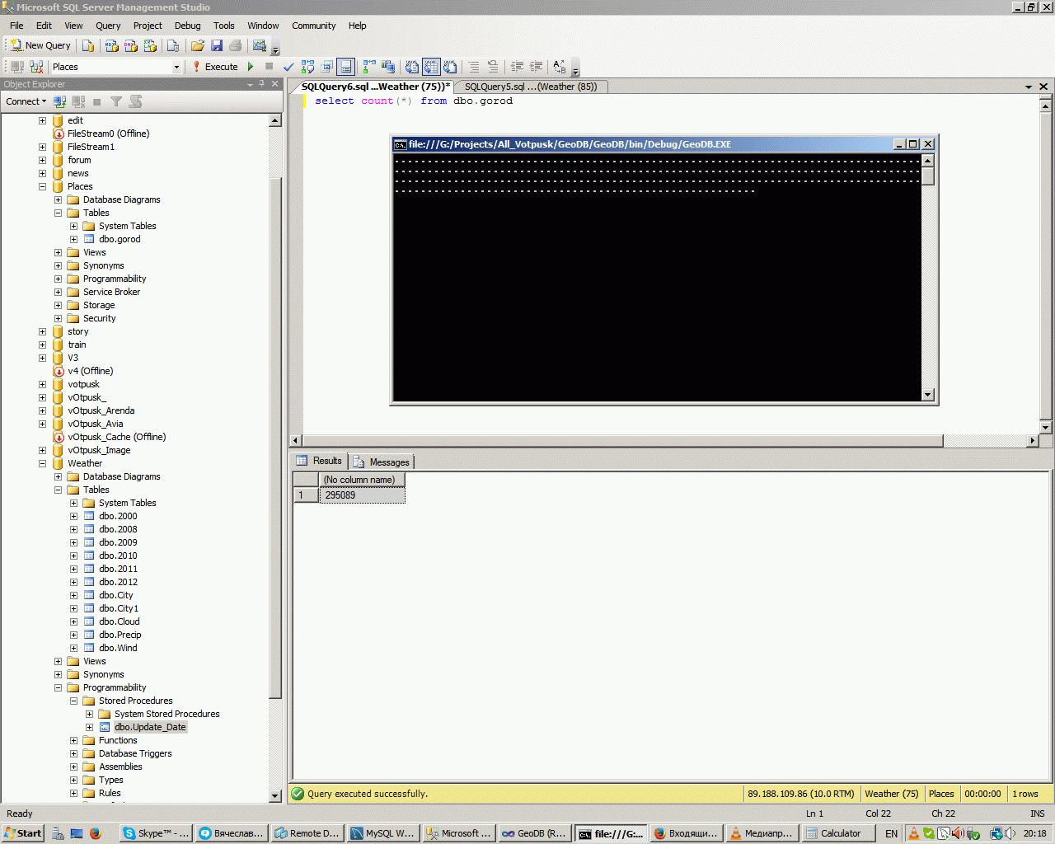Switch to the Skype taskbar button
The height and width of the screenshot is (844, 1055).
coord(157,833)
